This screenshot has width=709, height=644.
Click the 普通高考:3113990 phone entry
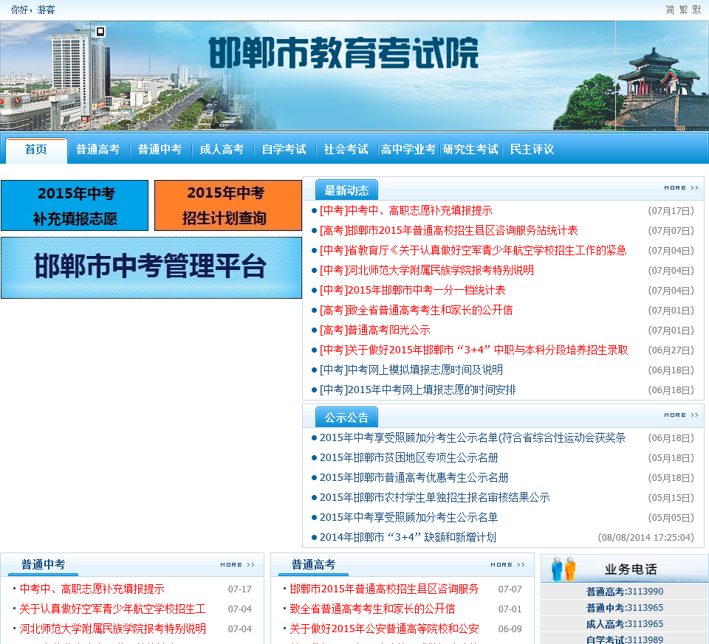[x=625, y=592]
